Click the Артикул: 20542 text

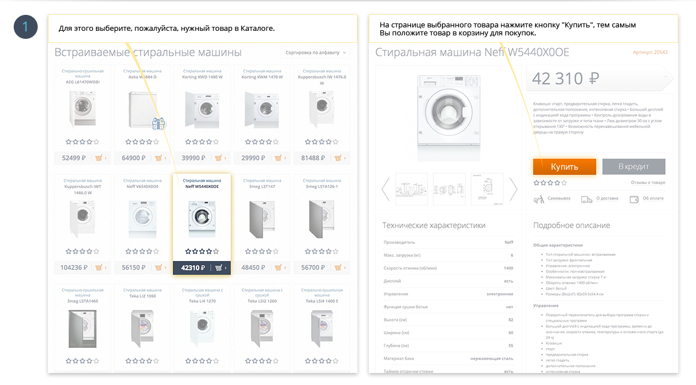(x=650, y=52)
